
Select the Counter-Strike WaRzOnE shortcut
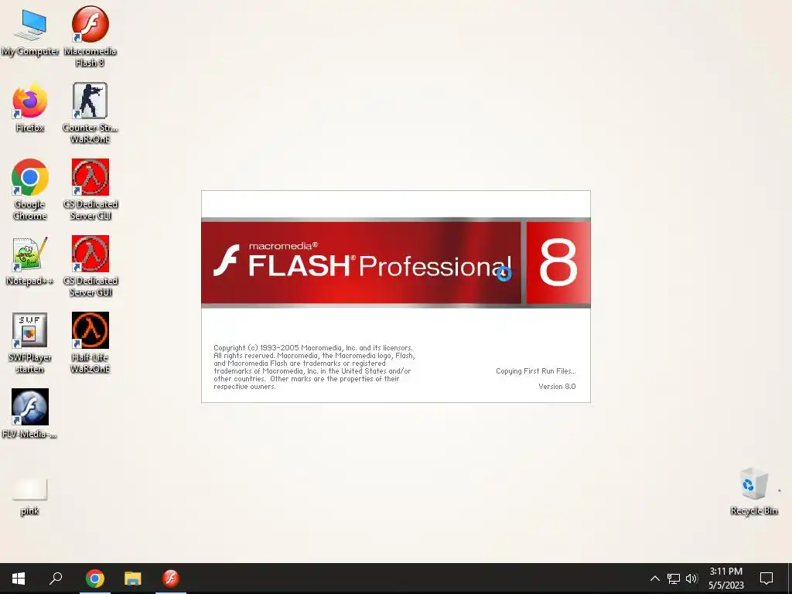pos(90,113)
